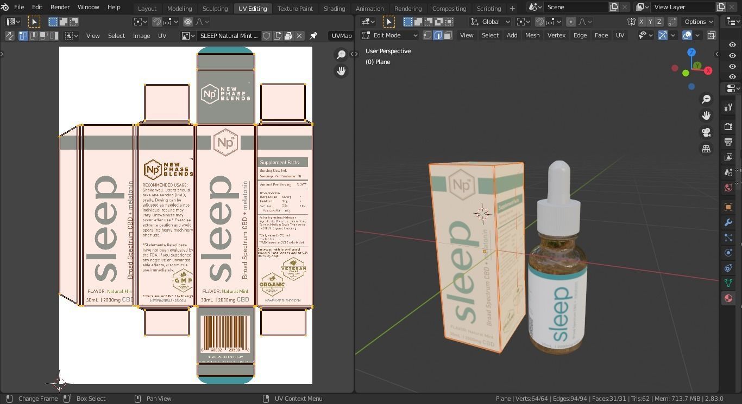Select face select mode in the 3D viewport
The width and height of the screenshot is (742, 404).
pos(448,35)
